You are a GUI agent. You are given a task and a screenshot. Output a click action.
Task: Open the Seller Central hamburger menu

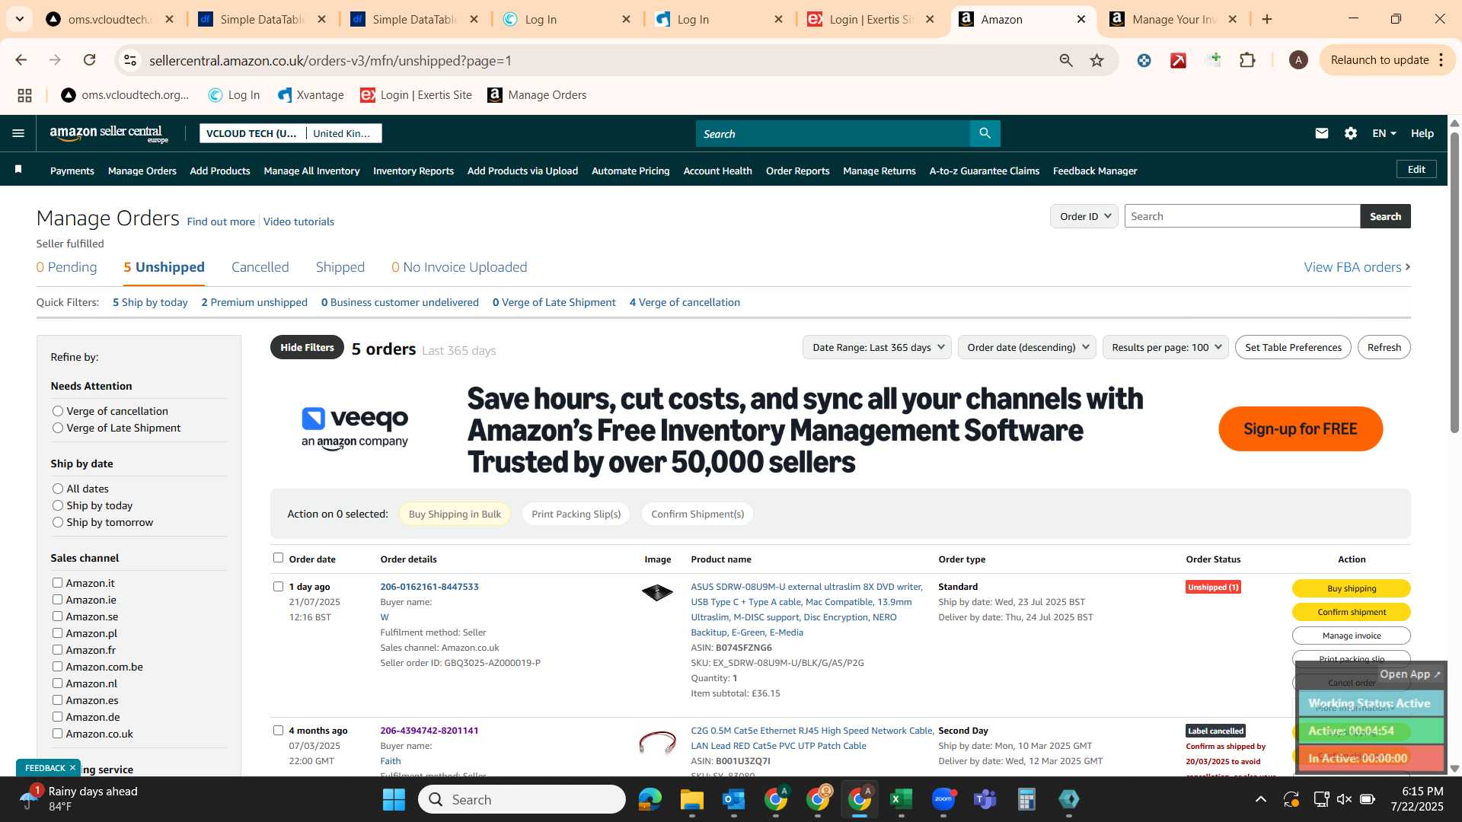pos(18,133)
